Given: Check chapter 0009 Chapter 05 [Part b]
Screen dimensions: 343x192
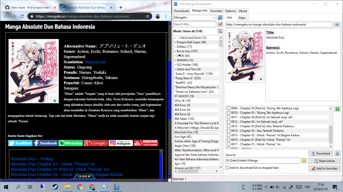Looking at the screenshot, I should pos(228,108).
